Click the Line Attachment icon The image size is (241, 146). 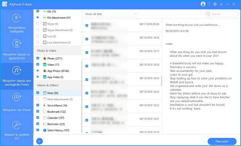click(x=45, y=42)
